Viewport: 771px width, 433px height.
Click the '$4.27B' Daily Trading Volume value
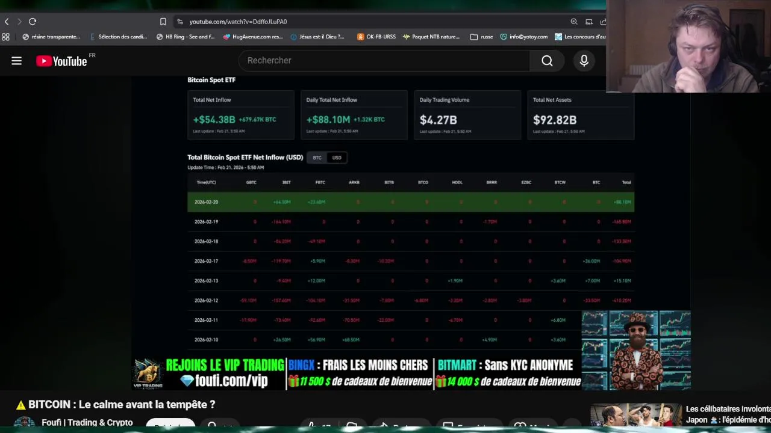click(438, 120)
